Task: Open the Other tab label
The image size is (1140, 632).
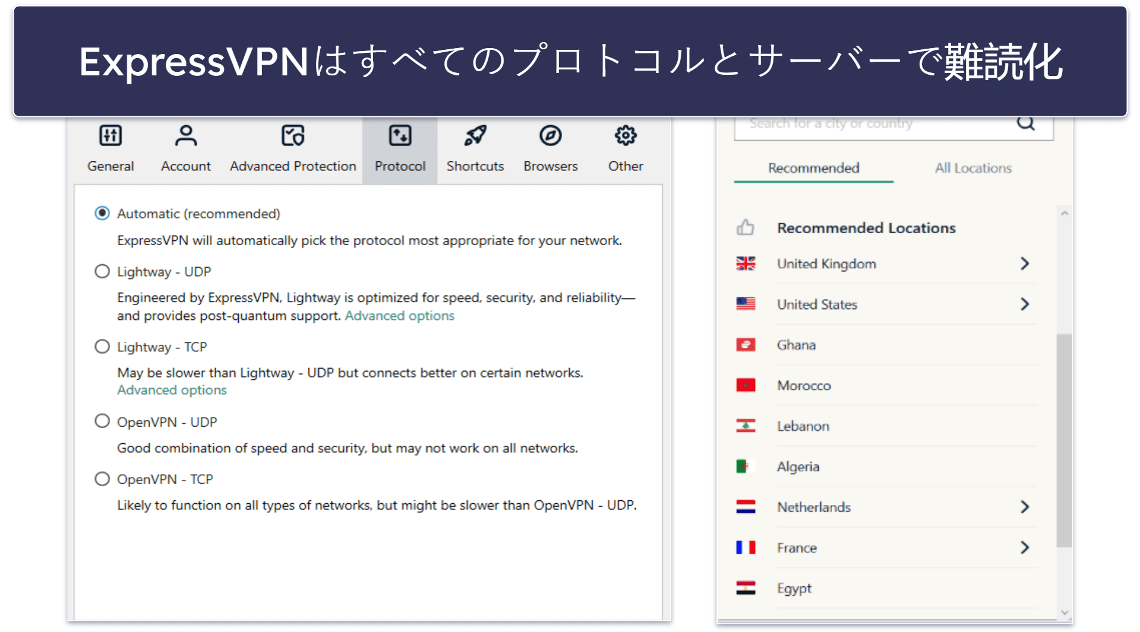Action: point(626,166)
